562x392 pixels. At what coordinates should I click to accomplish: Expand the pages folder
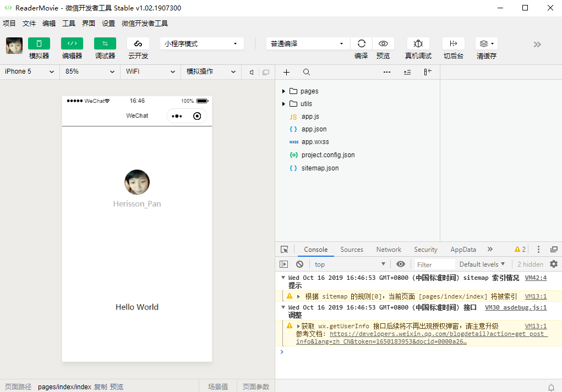point(284,91)
